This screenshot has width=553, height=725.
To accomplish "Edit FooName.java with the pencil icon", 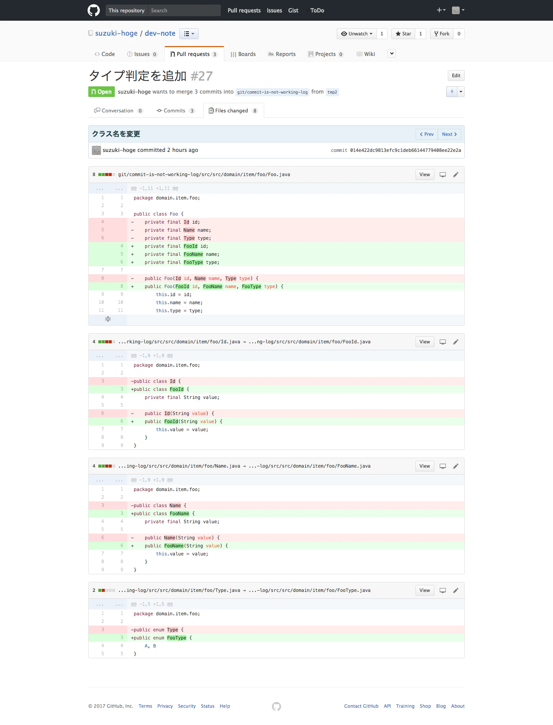I will (x=456, y=466).
